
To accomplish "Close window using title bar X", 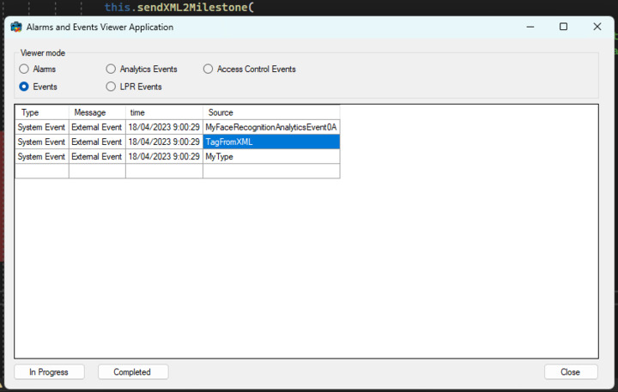I will coord(597,27).
